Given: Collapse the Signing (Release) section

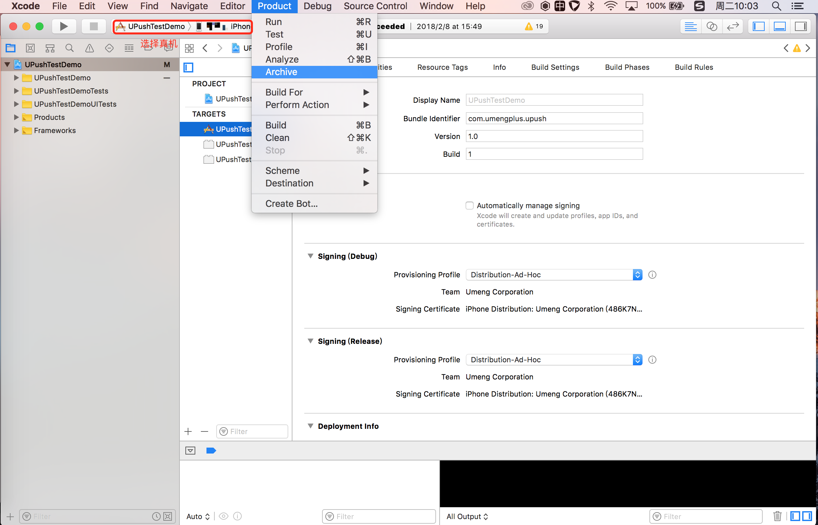Looking at the screenshot, I should tap(311, 341).
